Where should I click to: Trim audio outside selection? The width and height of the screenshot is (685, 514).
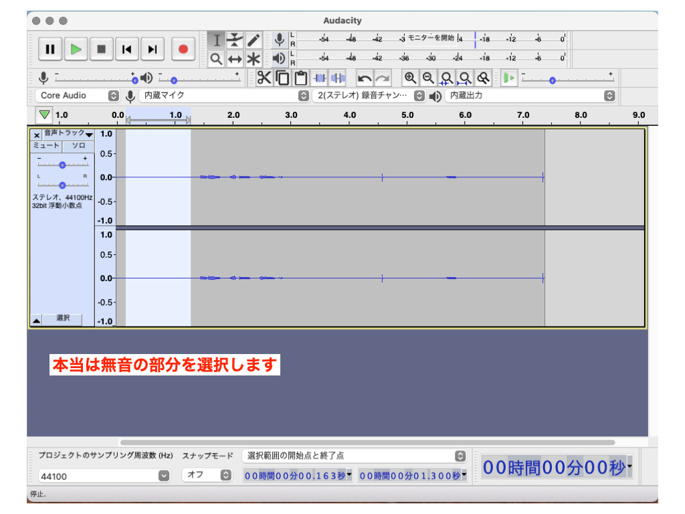point(319,78)
